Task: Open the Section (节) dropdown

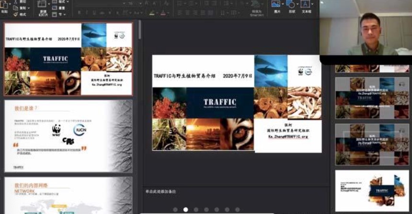Action: click(x=58, y=14)
